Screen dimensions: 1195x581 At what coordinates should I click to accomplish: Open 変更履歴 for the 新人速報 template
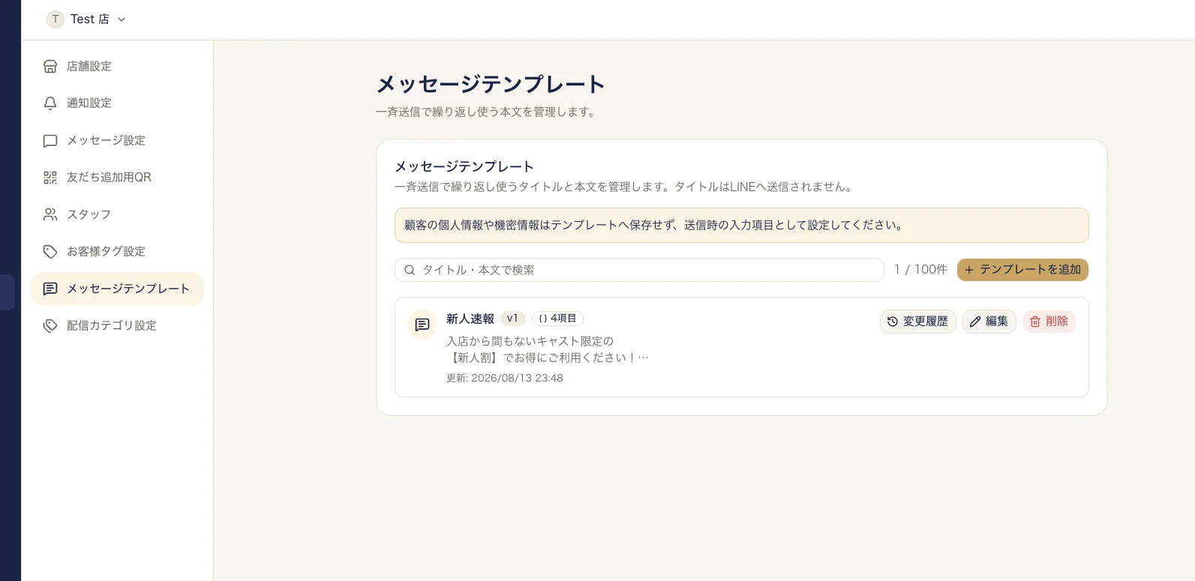click(x=917, y=322)
